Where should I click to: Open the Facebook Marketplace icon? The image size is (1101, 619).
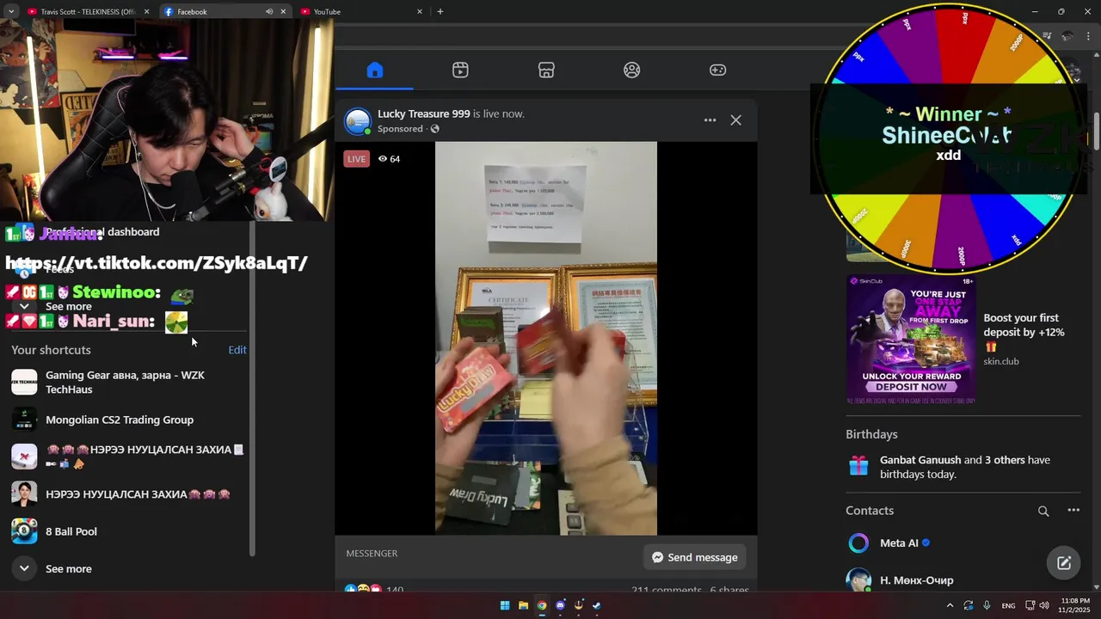(546, 70)
